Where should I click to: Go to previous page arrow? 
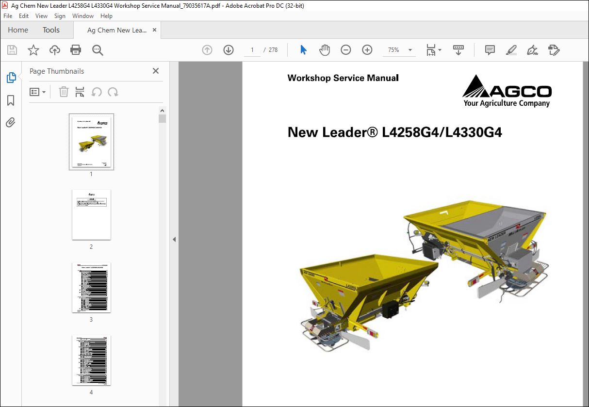pyautogui.click(x=207, y=50)
